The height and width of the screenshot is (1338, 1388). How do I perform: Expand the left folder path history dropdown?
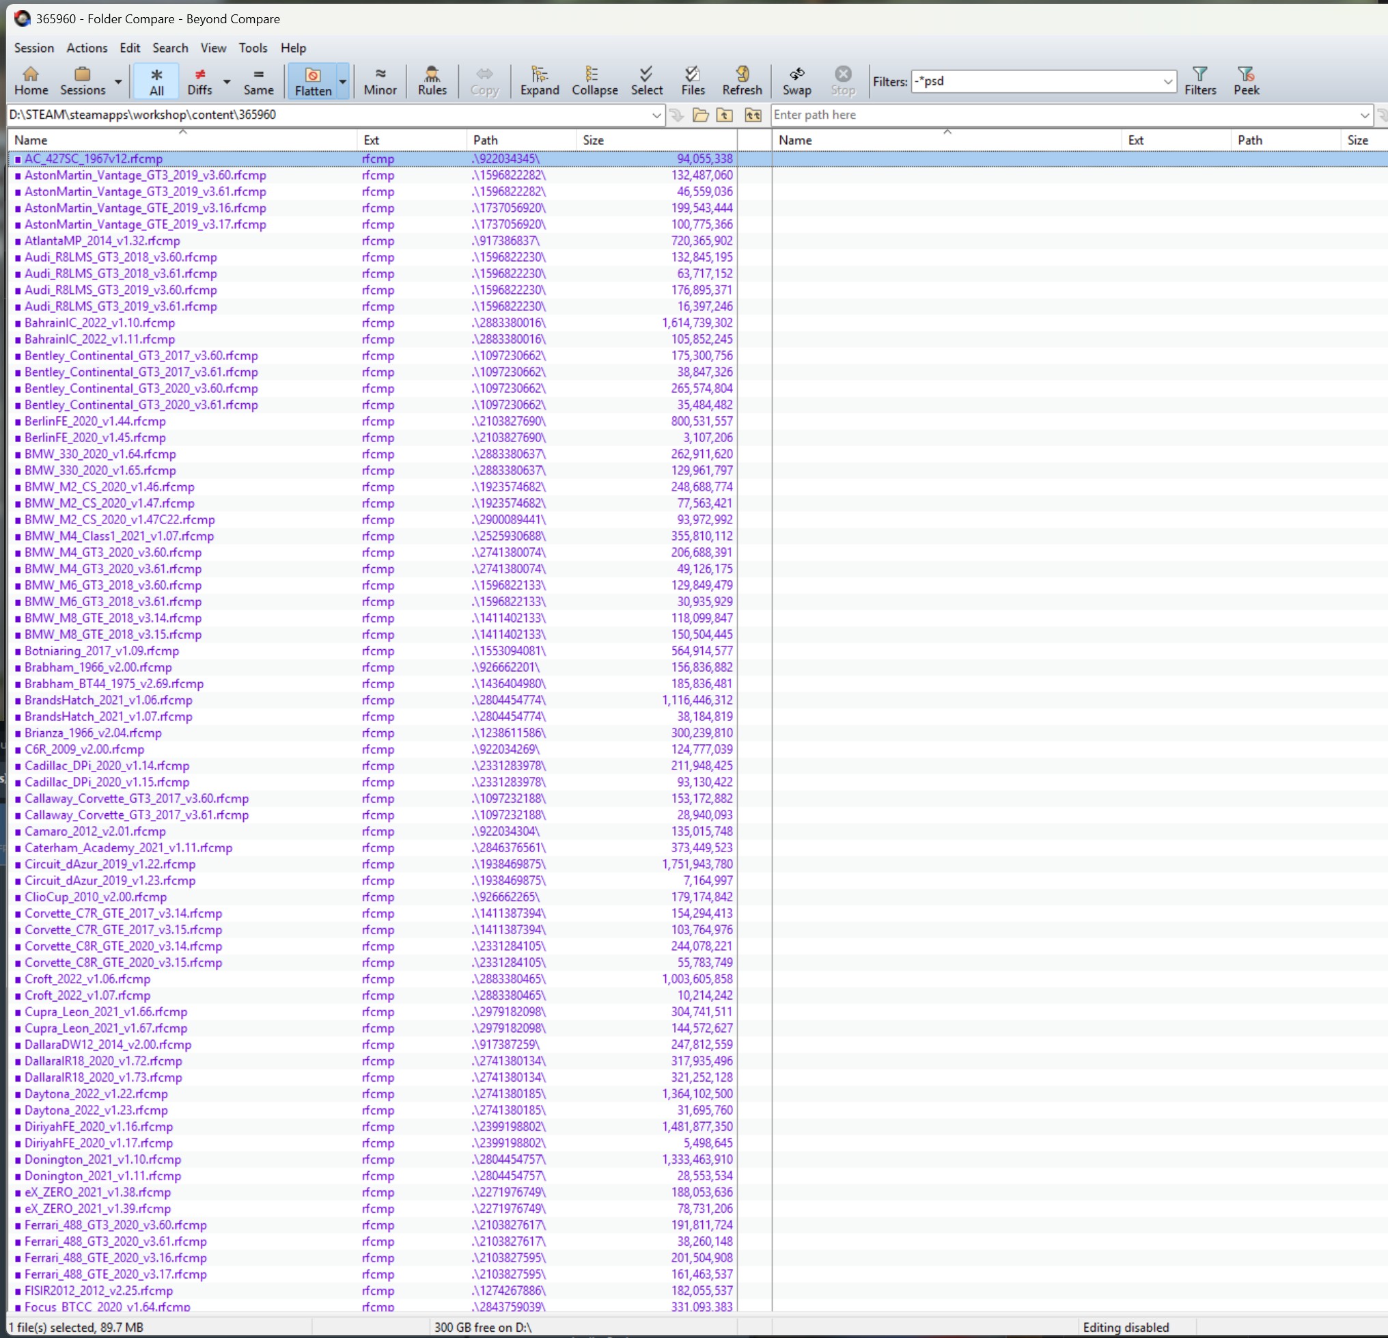pos(656,115)
